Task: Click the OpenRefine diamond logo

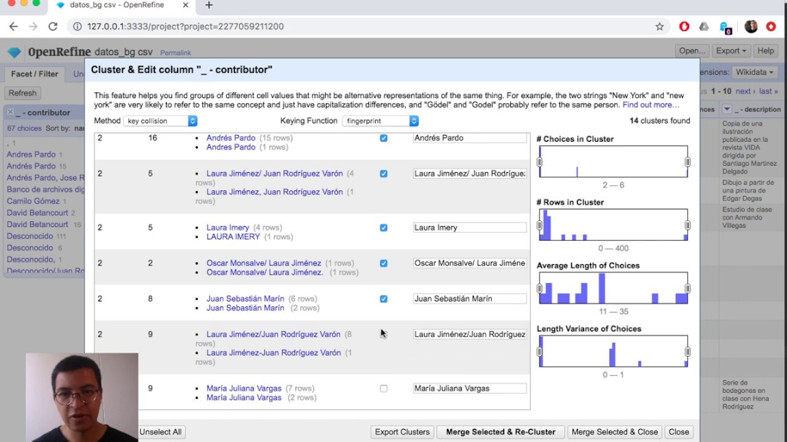Action: tap(14, 52)
